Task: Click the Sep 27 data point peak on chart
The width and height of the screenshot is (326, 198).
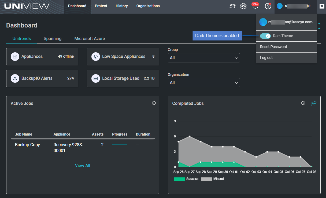Action: 190,137
